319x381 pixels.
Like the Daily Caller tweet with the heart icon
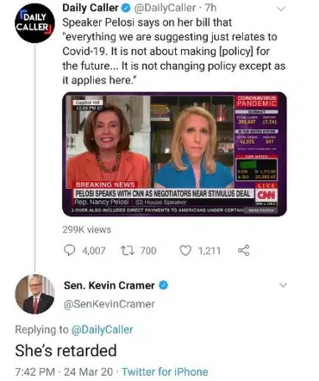(x=185, y=251)
